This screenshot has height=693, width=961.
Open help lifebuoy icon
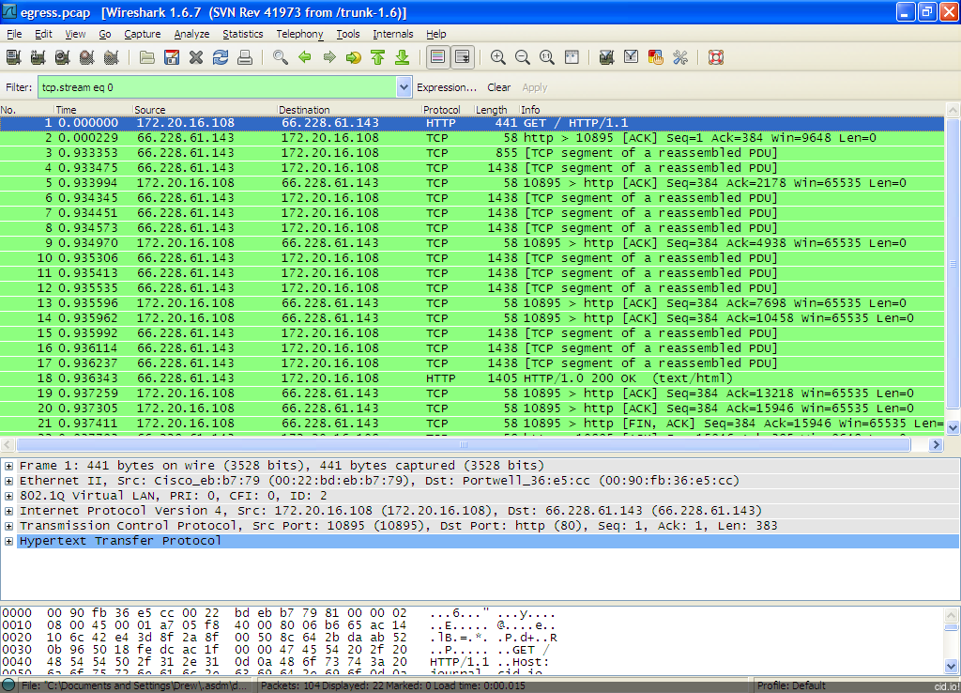click(x=716, y=57)
